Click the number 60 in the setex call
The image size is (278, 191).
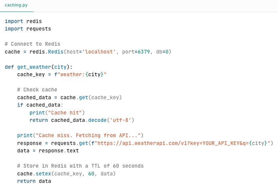[91, 174]
